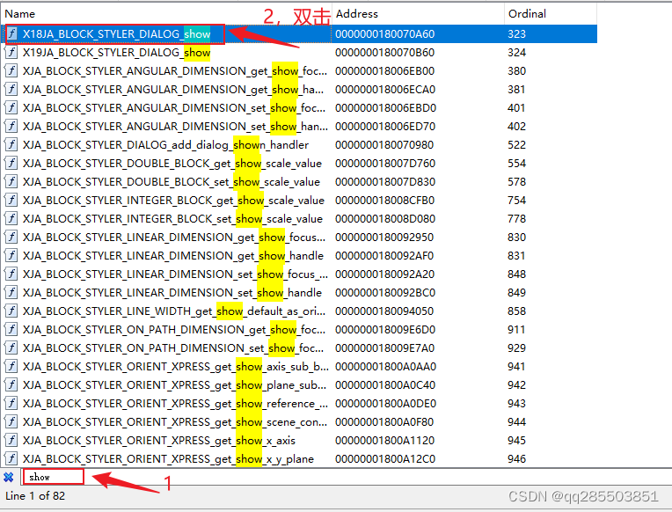Select XJA_BLOCK_STYLER_ORIENT_XPRESS_get_show_x_axis name
Viewport: 672px width, 512px height.
click(x=159, y=441)
